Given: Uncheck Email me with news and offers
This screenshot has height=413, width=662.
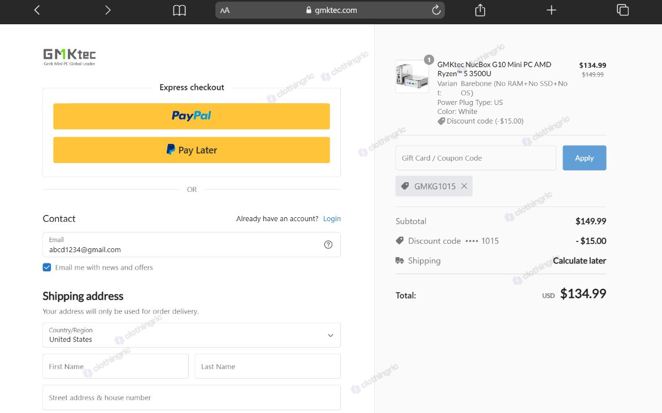Looking at the screenshot, I should tap(47, 267).
